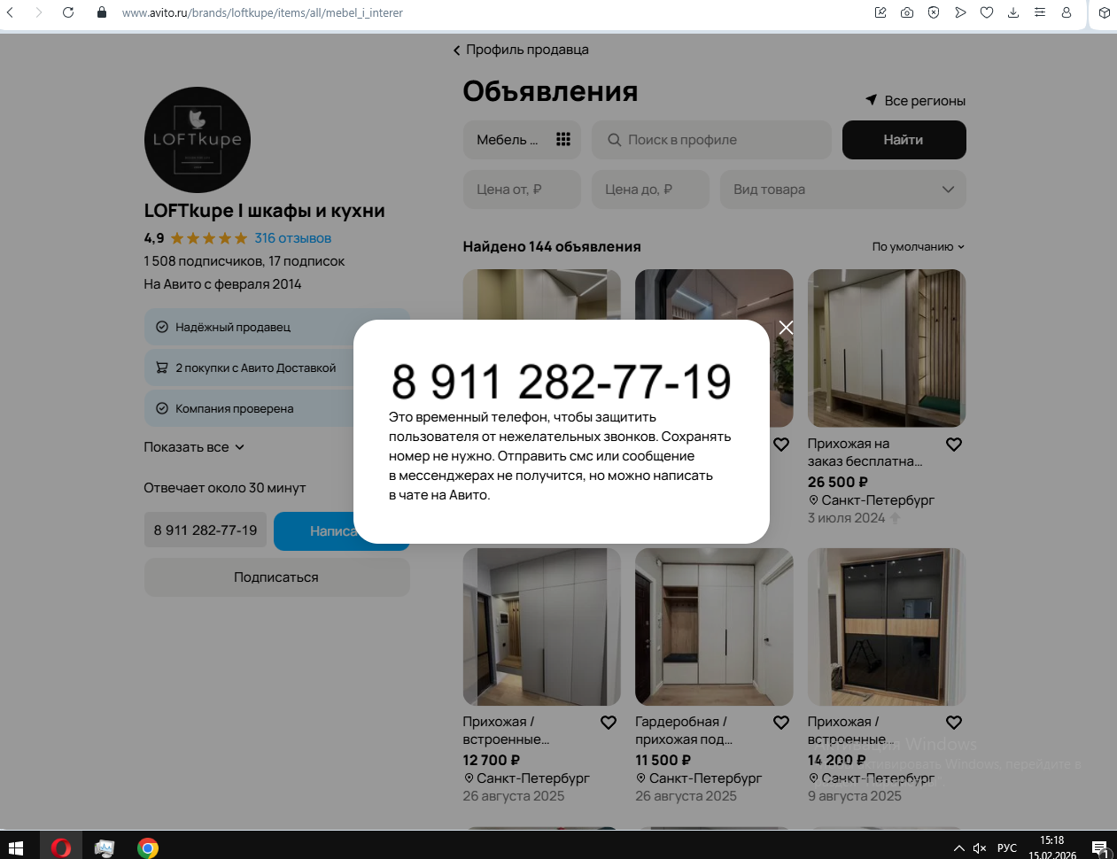Click the Подписаться button
Image resolution: width=1117 pixels, height=859 pixels.
(276, 577)
